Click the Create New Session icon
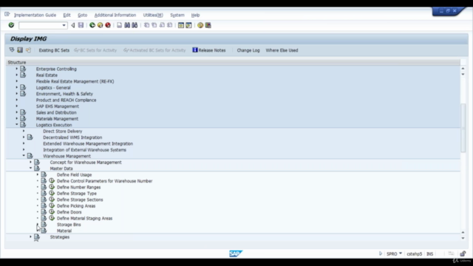Image resolution: width=473 pixels, height=266 pixels. (x=181, y=25)
